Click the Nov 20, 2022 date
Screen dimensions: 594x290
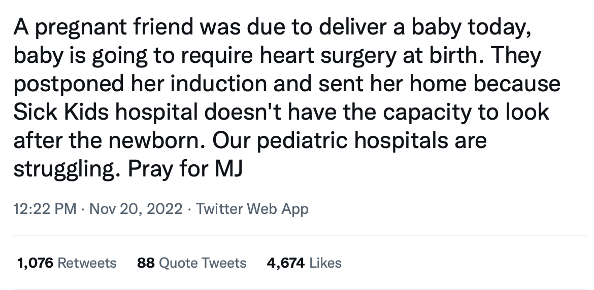click(x=136, y=208)
